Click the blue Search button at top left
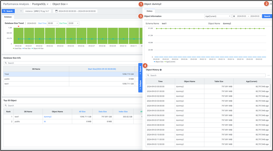The width and height of the screenshot is (273, 151). [x=8, y=11]
